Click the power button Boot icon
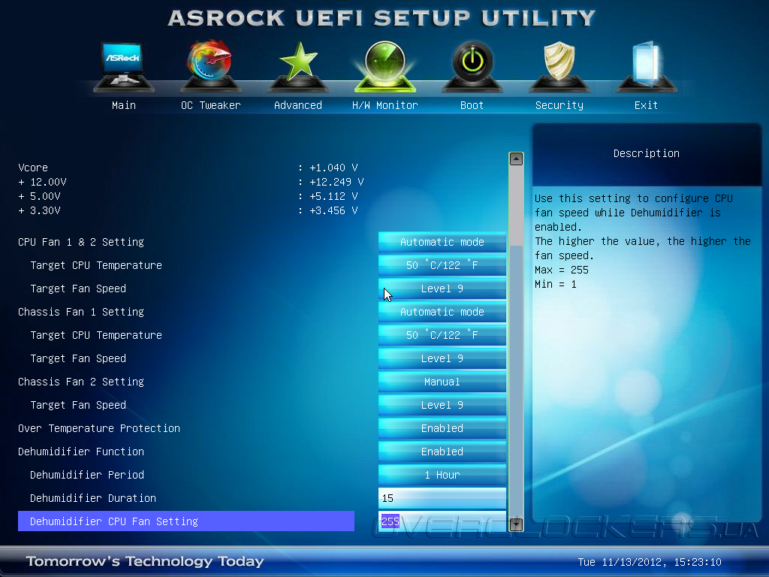769x577 pixels. click(x=472, y=66)
